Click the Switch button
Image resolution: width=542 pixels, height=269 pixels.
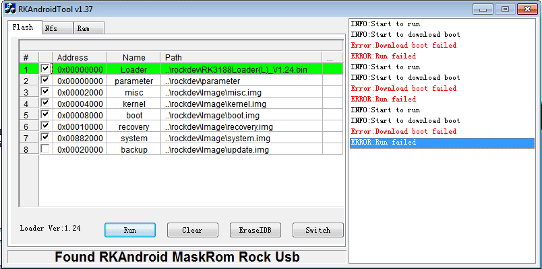click(x=318, y=230)
